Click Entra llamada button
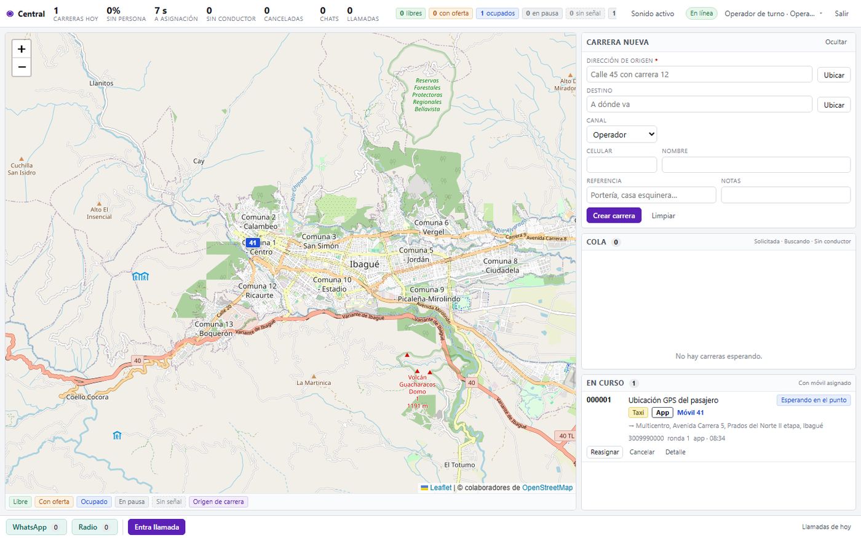 [x=157, y=527]
